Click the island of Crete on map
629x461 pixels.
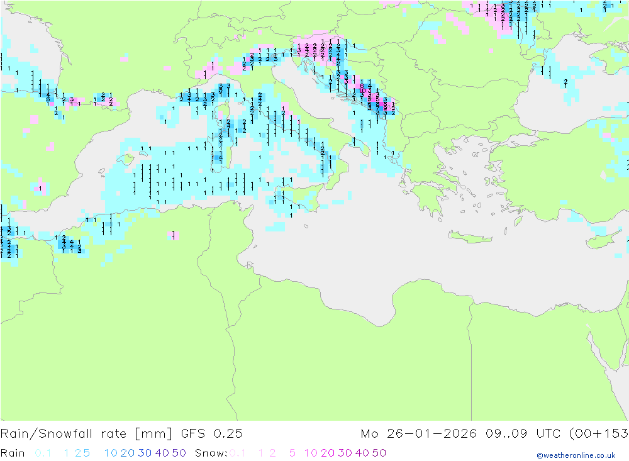click(469, 237)
